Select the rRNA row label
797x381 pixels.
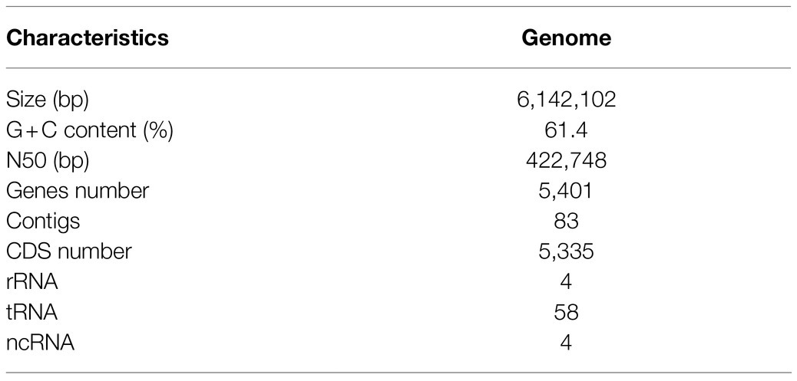point(32,282)
